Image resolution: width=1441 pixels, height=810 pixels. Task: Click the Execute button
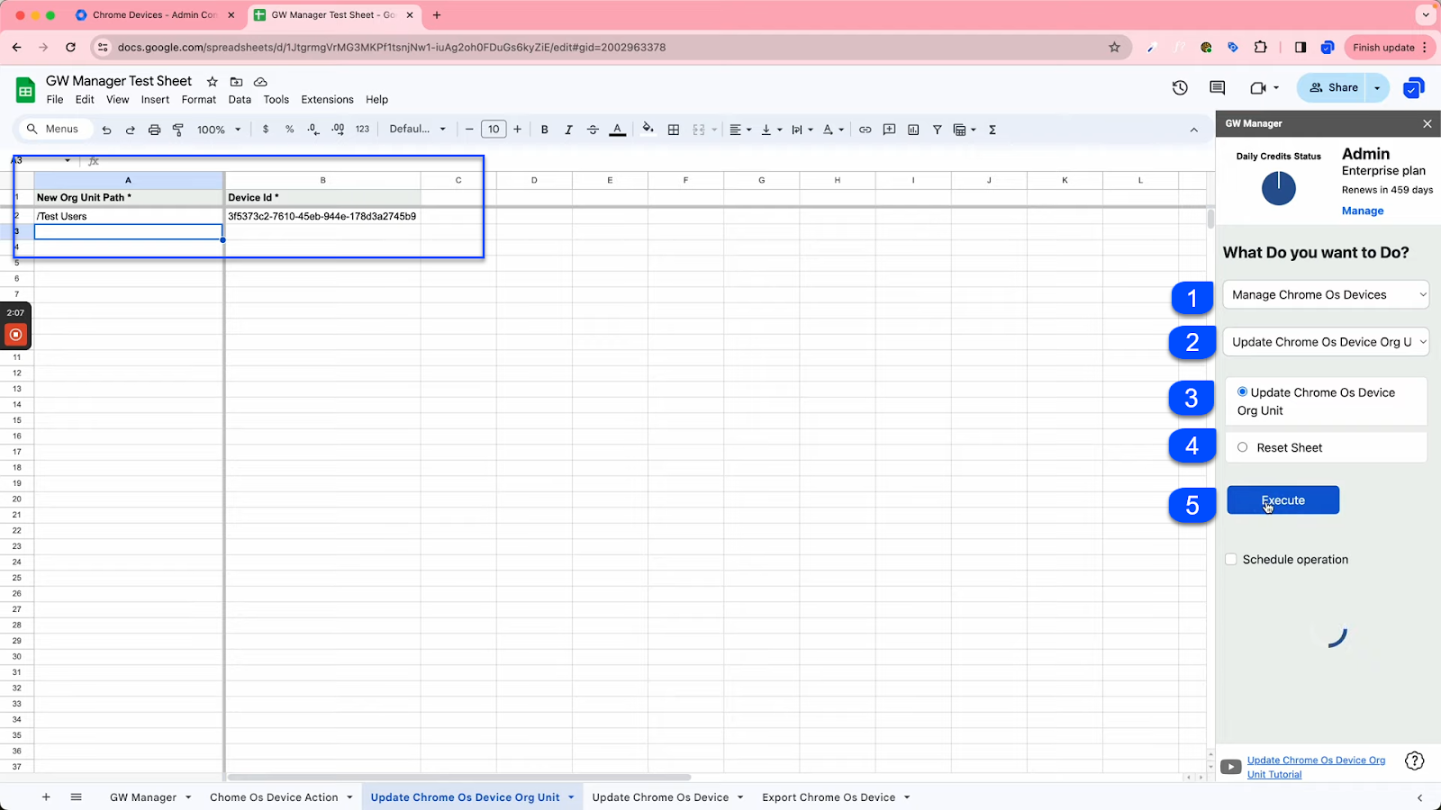pyautogui.click(x=1282, y=500)
